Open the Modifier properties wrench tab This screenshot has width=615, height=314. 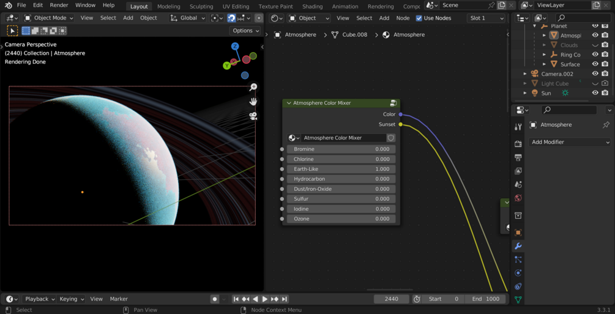(x=518, y=246)
